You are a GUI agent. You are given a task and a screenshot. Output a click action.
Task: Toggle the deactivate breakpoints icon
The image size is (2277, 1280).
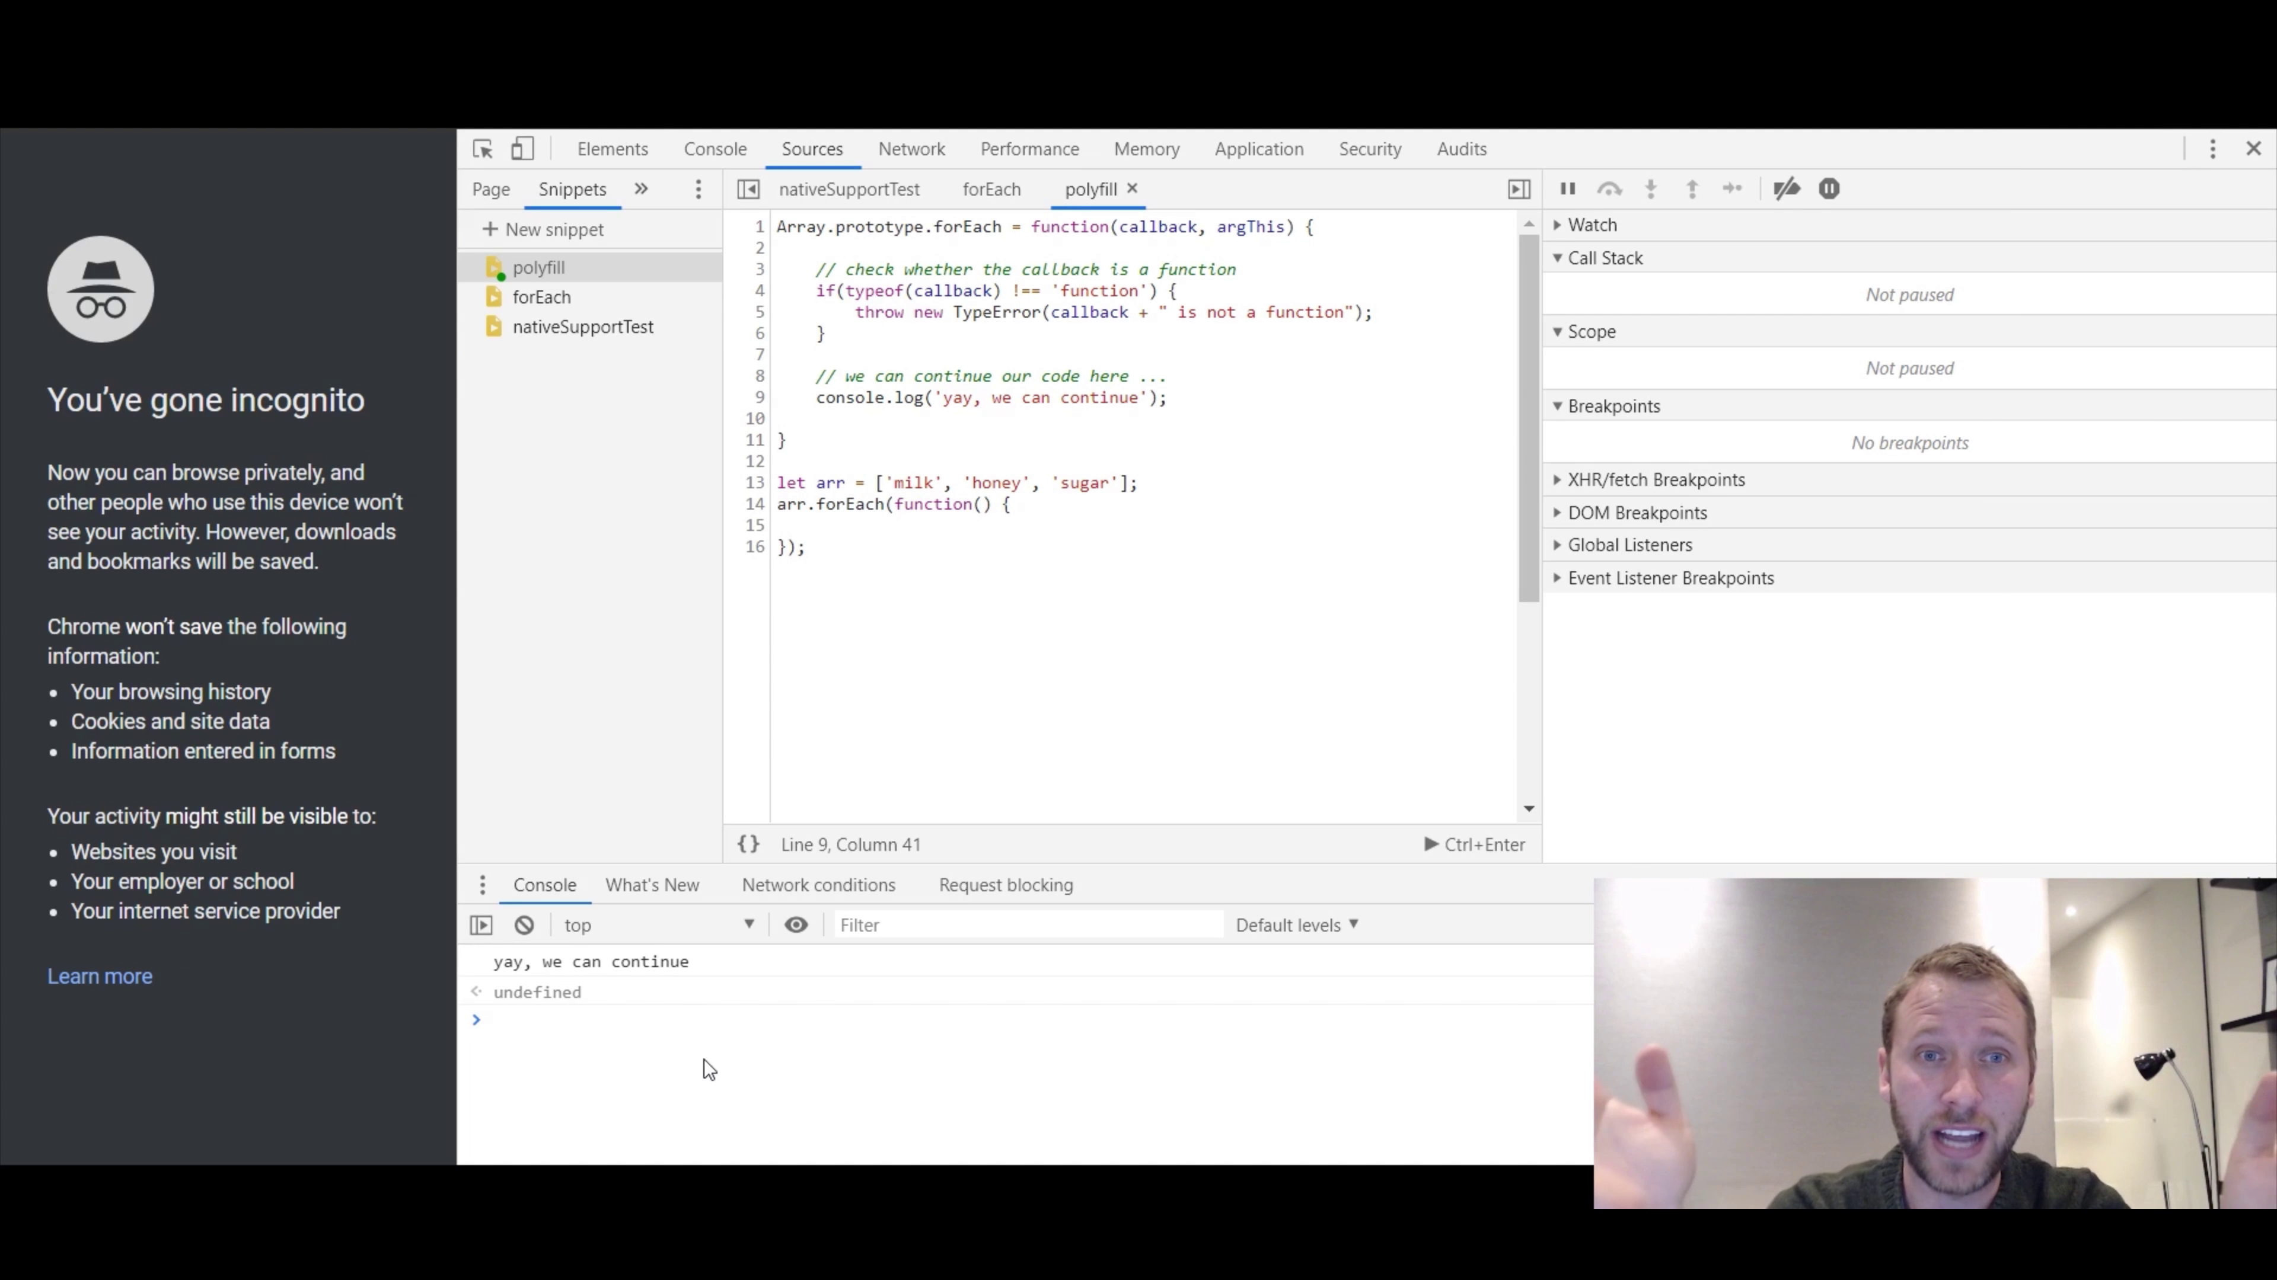tap(1788, 187)
